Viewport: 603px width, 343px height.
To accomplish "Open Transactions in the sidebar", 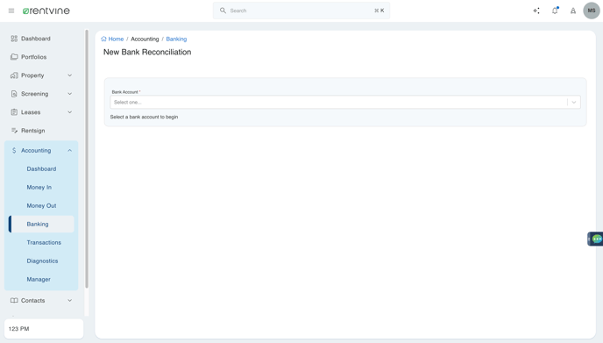I will pyautogui.click(x=44, y=242).
